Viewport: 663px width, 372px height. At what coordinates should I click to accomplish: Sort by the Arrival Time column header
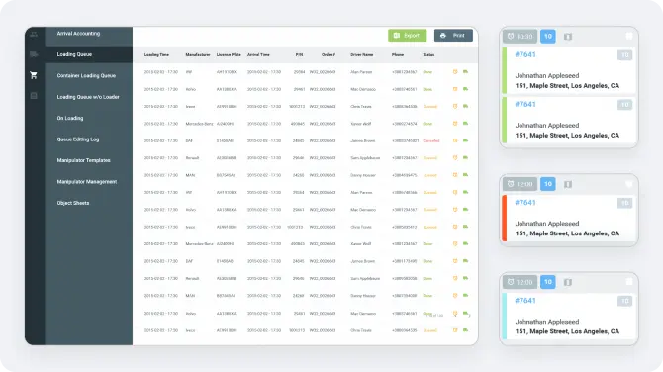click(258, 55)
